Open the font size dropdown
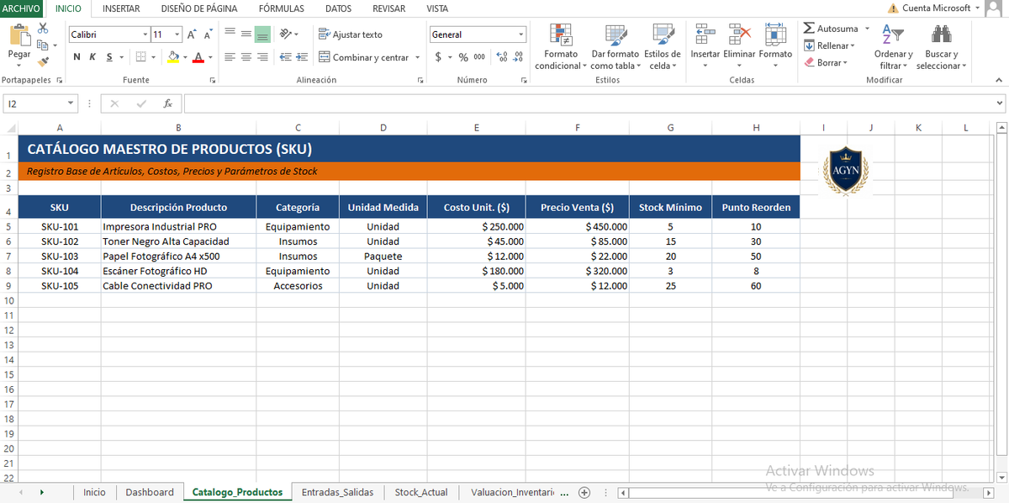1009x503 pixels. pos(177,34)
